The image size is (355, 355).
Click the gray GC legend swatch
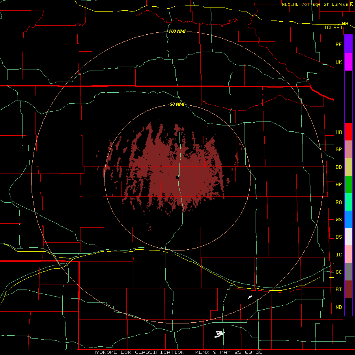348,272
